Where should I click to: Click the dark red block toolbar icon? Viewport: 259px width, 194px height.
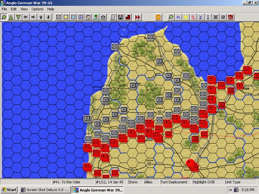128,17
